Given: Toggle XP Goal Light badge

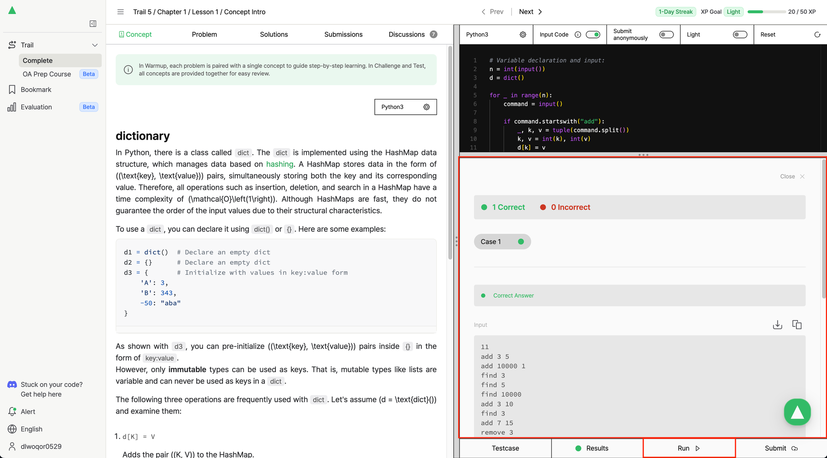Looking at the screenshot, I should tap(733, 12).
